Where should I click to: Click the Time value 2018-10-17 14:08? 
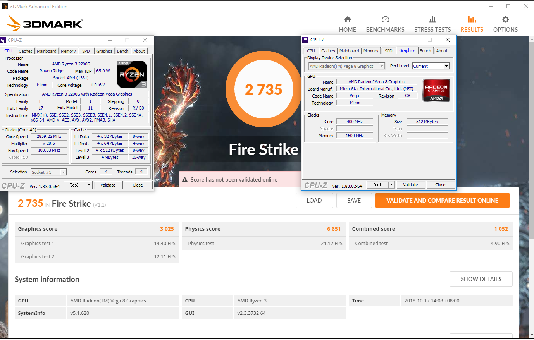click(432, 301)
